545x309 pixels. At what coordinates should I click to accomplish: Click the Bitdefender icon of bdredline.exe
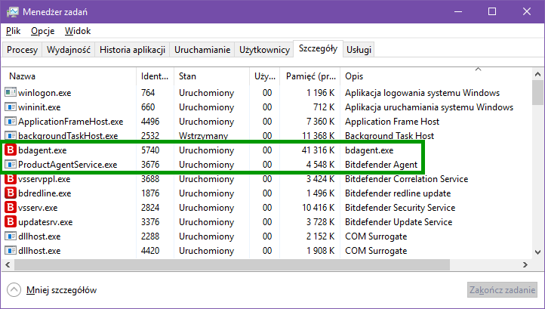click(x=11, y=193)
